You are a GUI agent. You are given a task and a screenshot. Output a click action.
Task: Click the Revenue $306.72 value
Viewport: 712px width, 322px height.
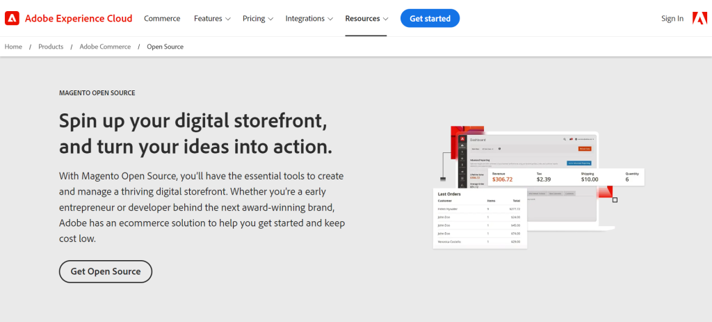[502, 179]
